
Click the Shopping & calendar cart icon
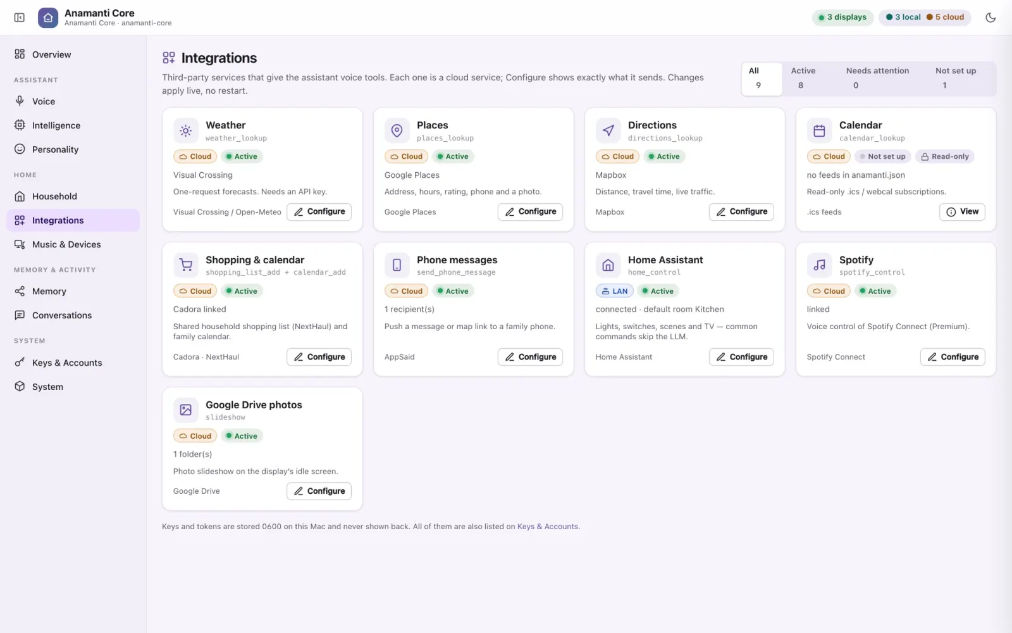[186, 265]
